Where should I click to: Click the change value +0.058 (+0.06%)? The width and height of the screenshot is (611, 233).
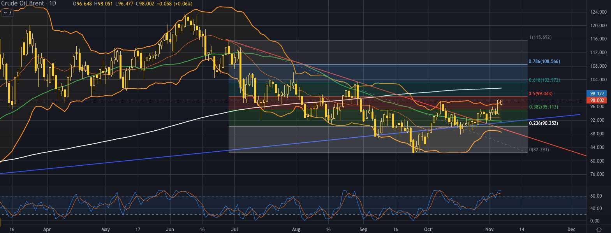click(x=174, y=4)
